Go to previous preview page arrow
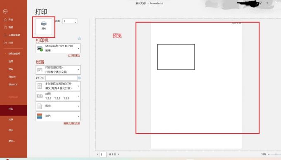281x160 pixels. (x=98, y=154)
